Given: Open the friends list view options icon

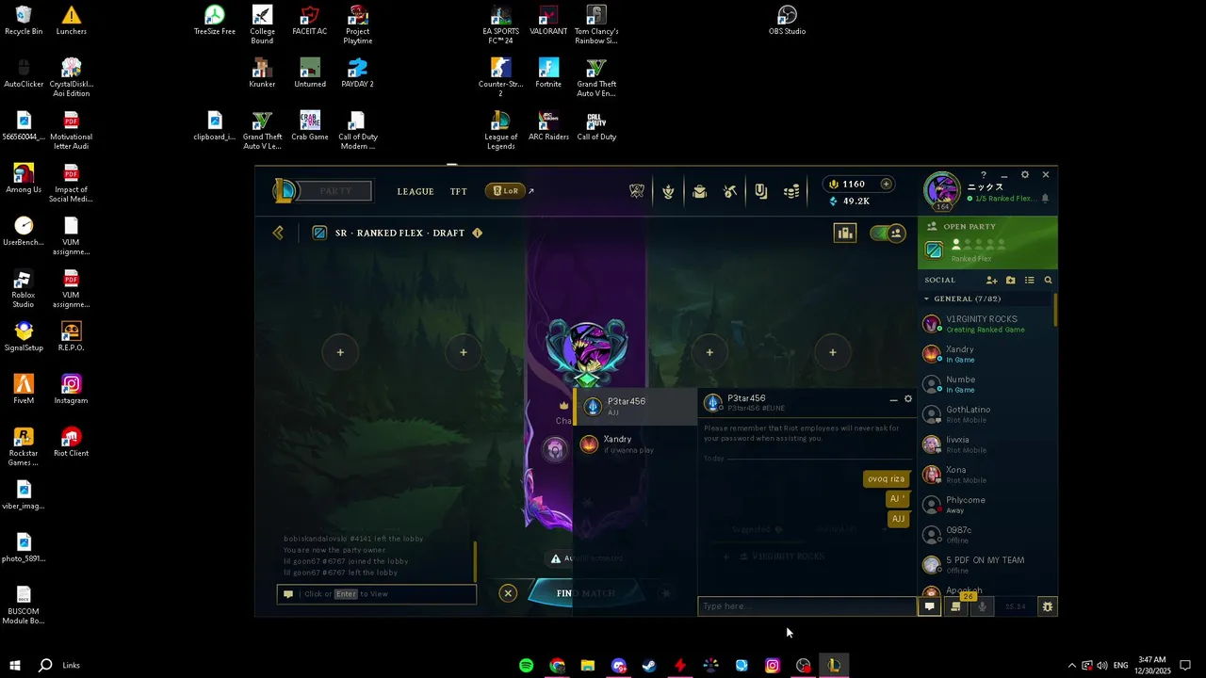Looking at the screenshot, I should pos(1029,280).
